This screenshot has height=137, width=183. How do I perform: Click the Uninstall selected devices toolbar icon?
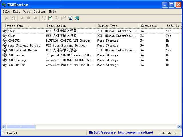13,18
